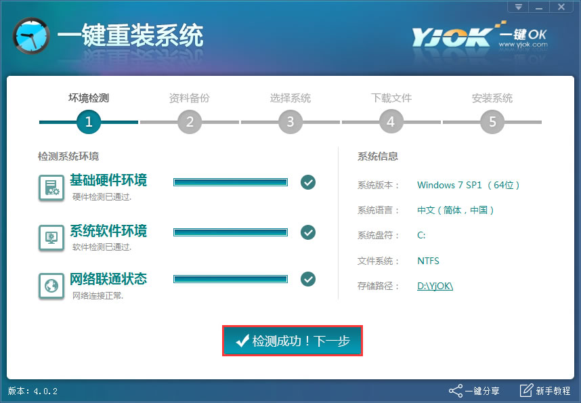Image resolution: width=581 pixels, height=403 pixels.
Task: Click the green check on step 1 circle
Action: (88, 122)
